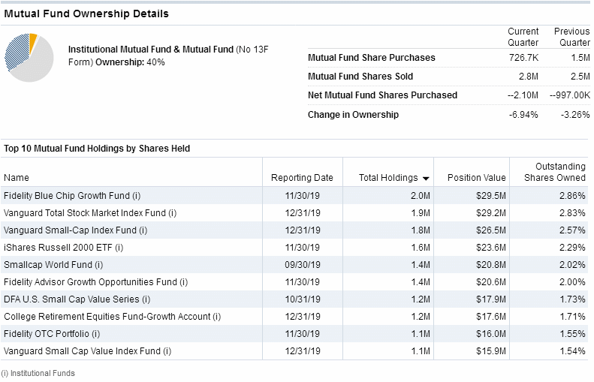The image size is (594, 382).
Task: Click the $29.5M position value cell
Action: click(x=491, y=196)
